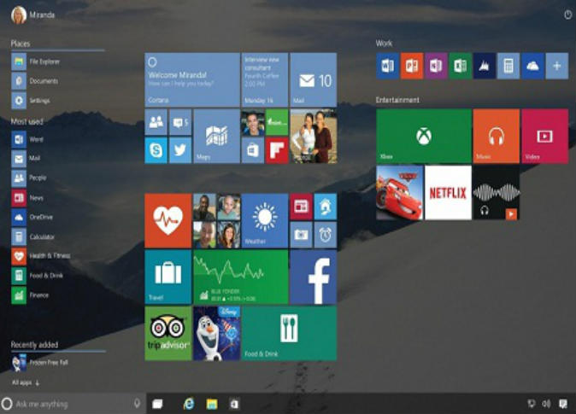Open the Messaging small tile showing 5

click(180, 122)
